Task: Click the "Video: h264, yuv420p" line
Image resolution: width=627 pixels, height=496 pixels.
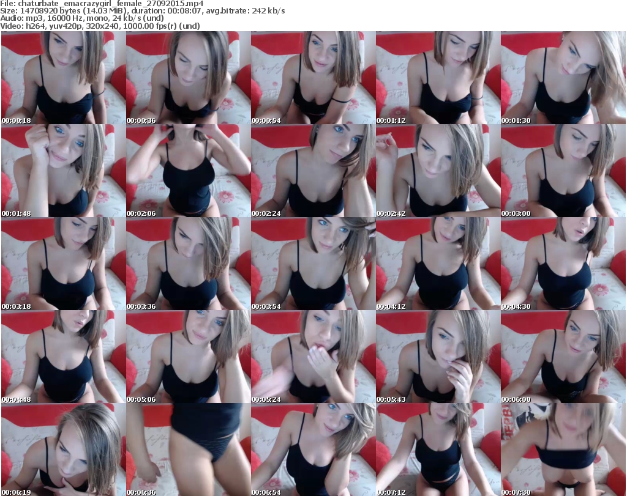Action: (x=100, y=26)
